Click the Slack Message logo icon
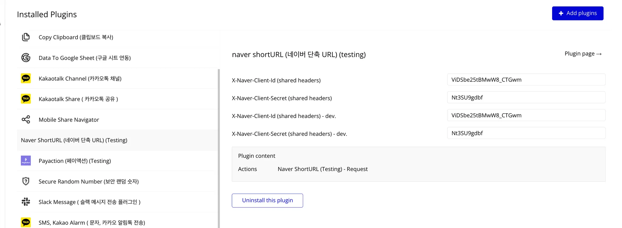Viewport: 622px width, 228px height. 26,202
